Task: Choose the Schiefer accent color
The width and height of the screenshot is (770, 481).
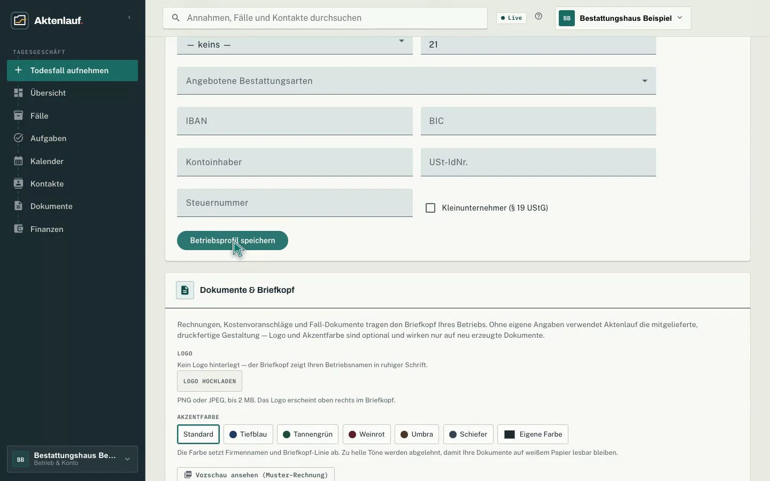Action: 468,435
